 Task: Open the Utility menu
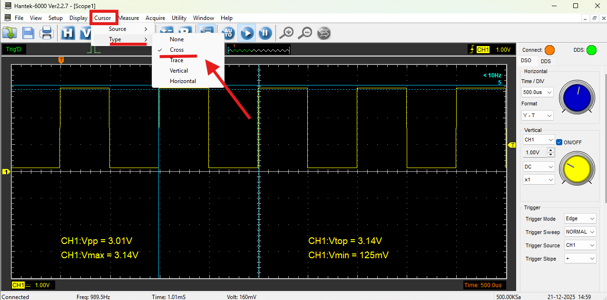(179, 18)
